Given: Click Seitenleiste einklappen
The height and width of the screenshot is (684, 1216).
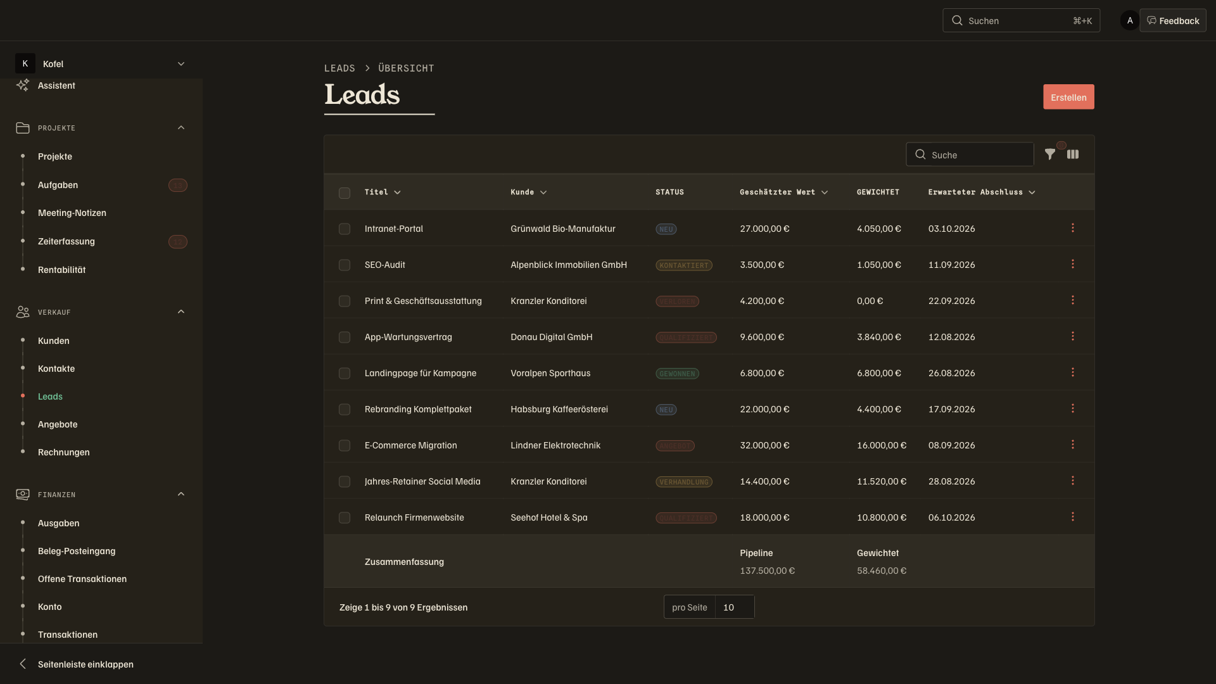Looking at the screenshot, I should click(85, 664).
